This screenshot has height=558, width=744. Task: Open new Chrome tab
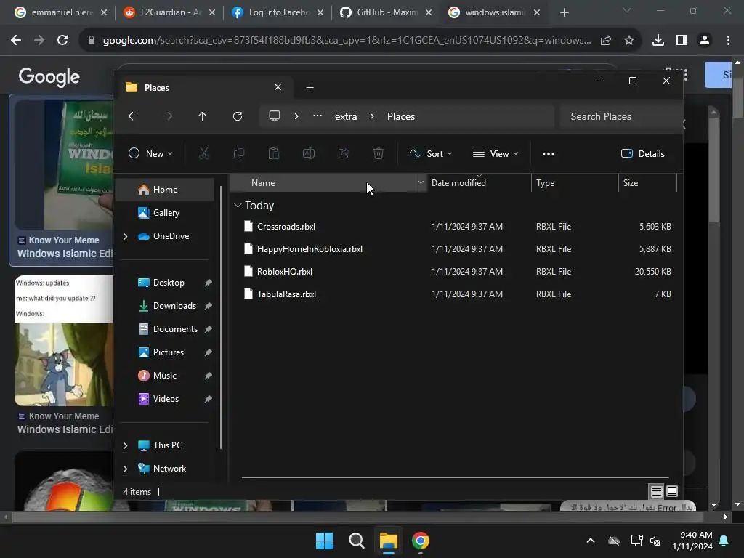click(x=564, y=12)
